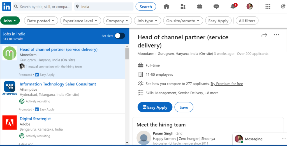
Task: Click '11-50 employees' text
Action: point(159,75)
